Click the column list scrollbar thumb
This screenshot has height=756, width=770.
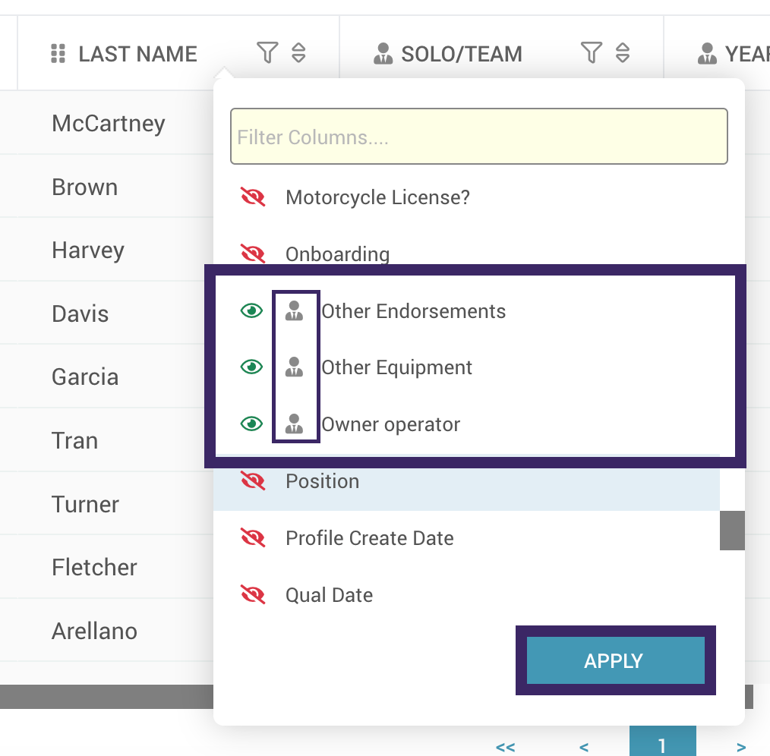[732, 530]
